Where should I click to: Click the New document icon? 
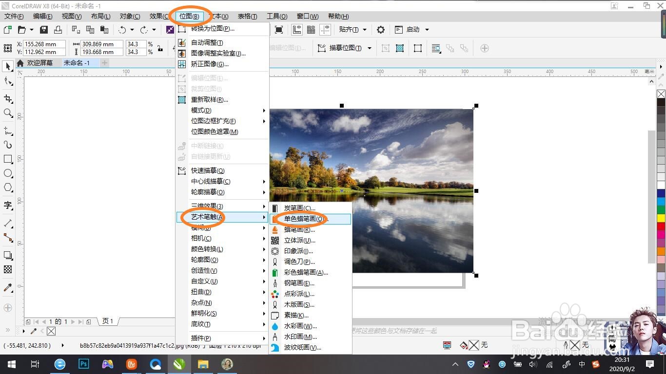click(x=8, y=30)
